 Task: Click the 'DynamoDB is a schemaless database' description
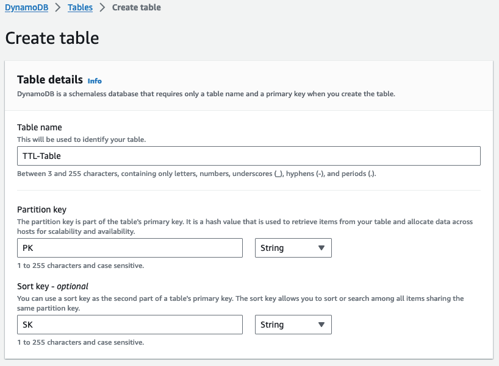coord(206,94)
